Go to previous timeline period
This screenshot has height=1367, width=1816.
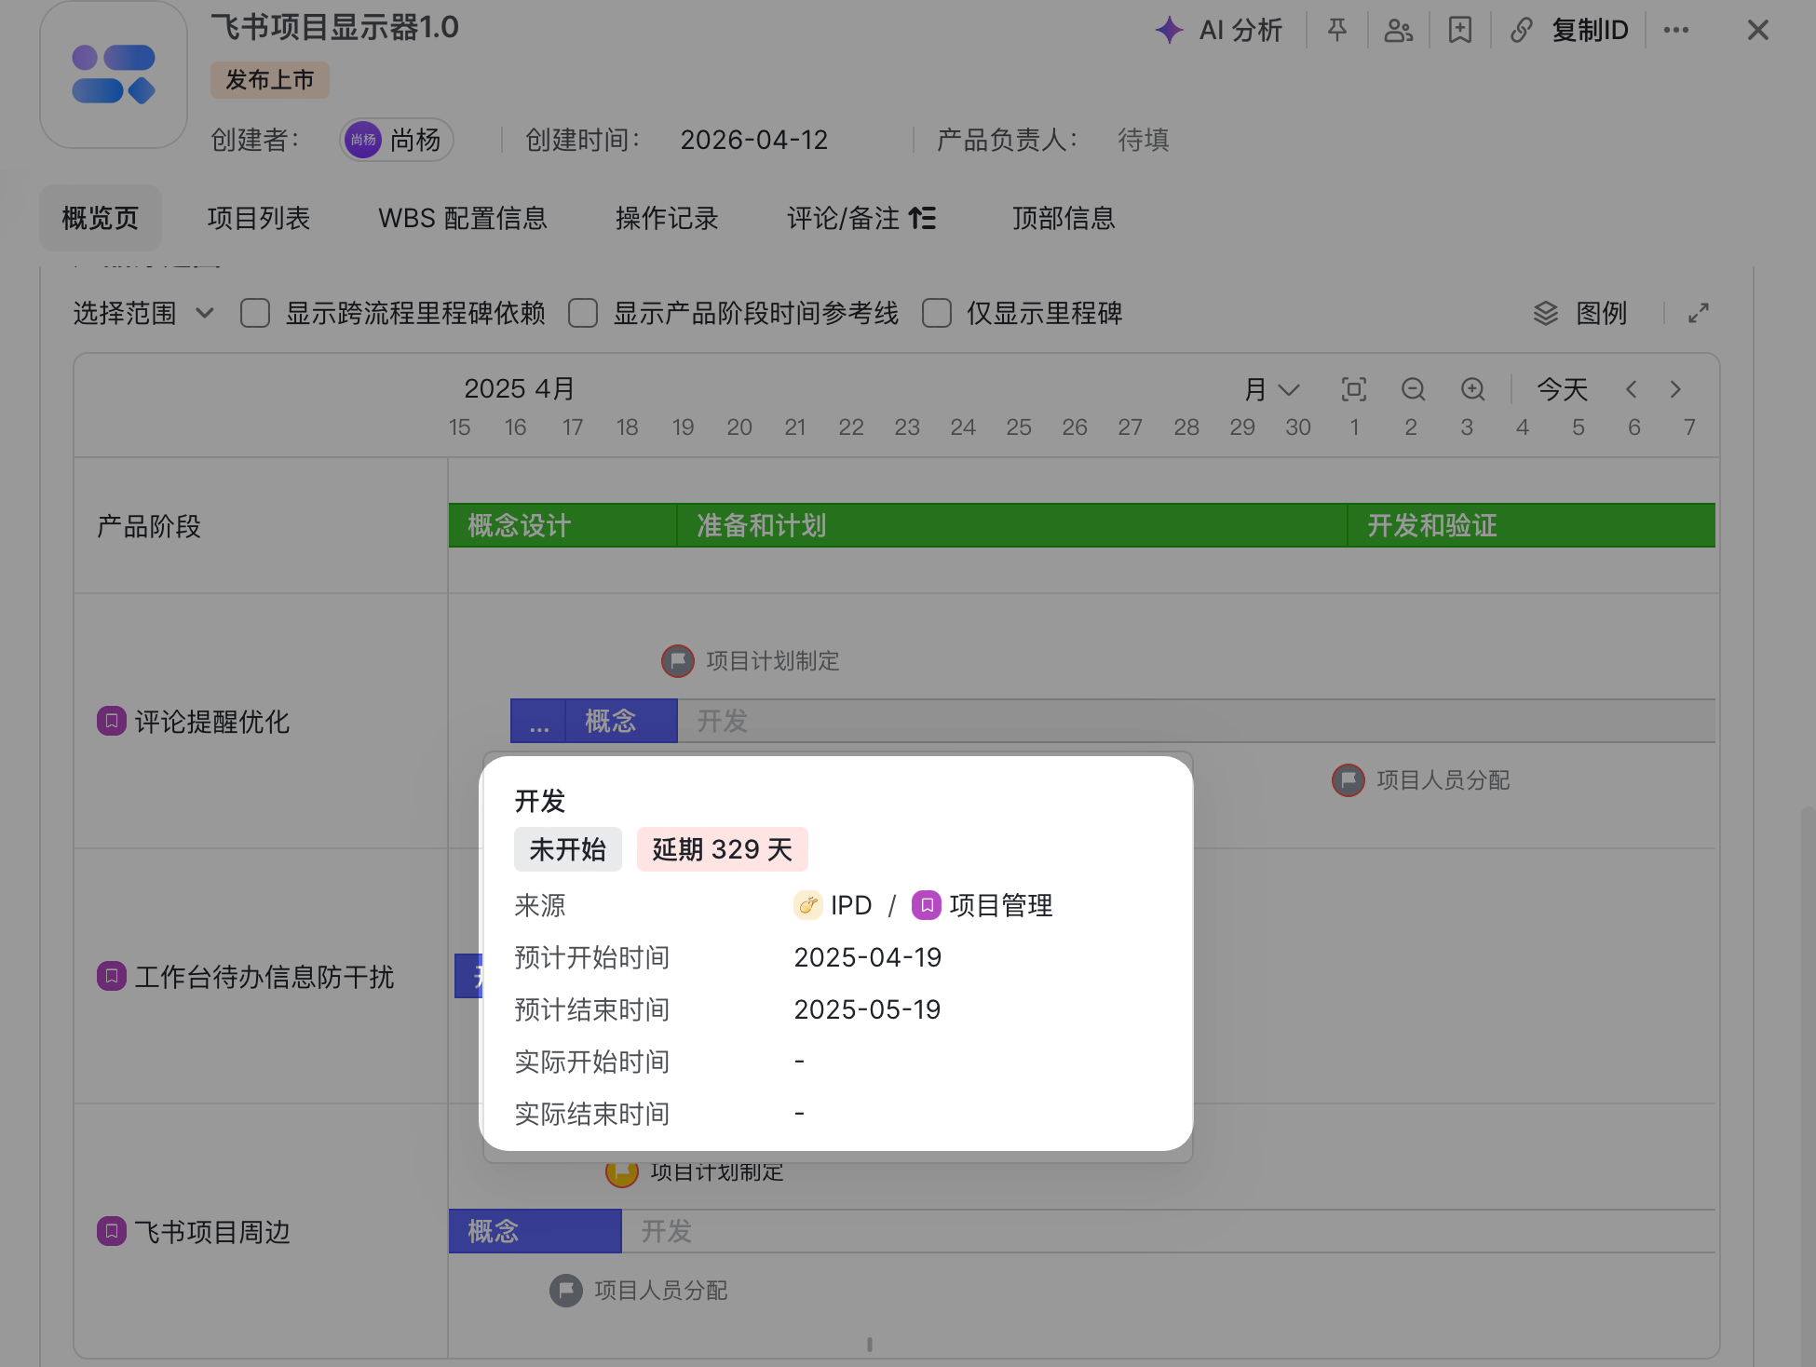(x=1632, y=389)
